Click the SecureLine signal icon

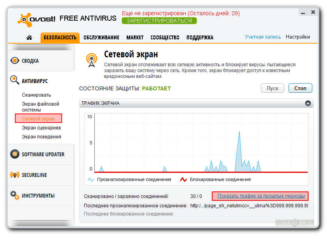[15, 175]
